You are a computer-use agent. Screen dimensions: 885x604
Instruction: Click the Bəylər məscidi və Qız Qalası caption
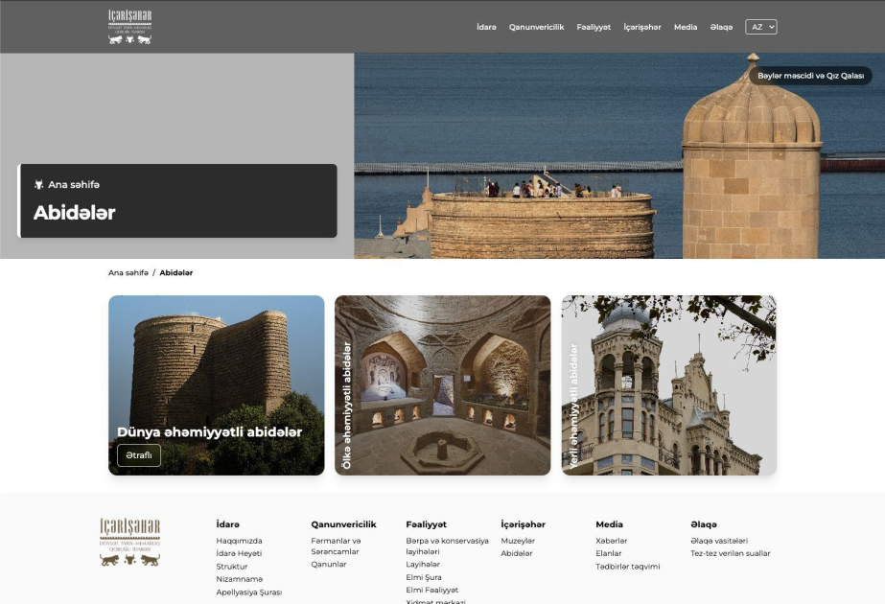810,75
